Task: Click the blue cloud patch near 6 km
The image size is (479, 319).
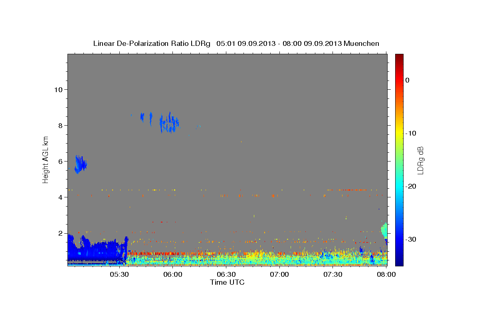Action: 80,164
